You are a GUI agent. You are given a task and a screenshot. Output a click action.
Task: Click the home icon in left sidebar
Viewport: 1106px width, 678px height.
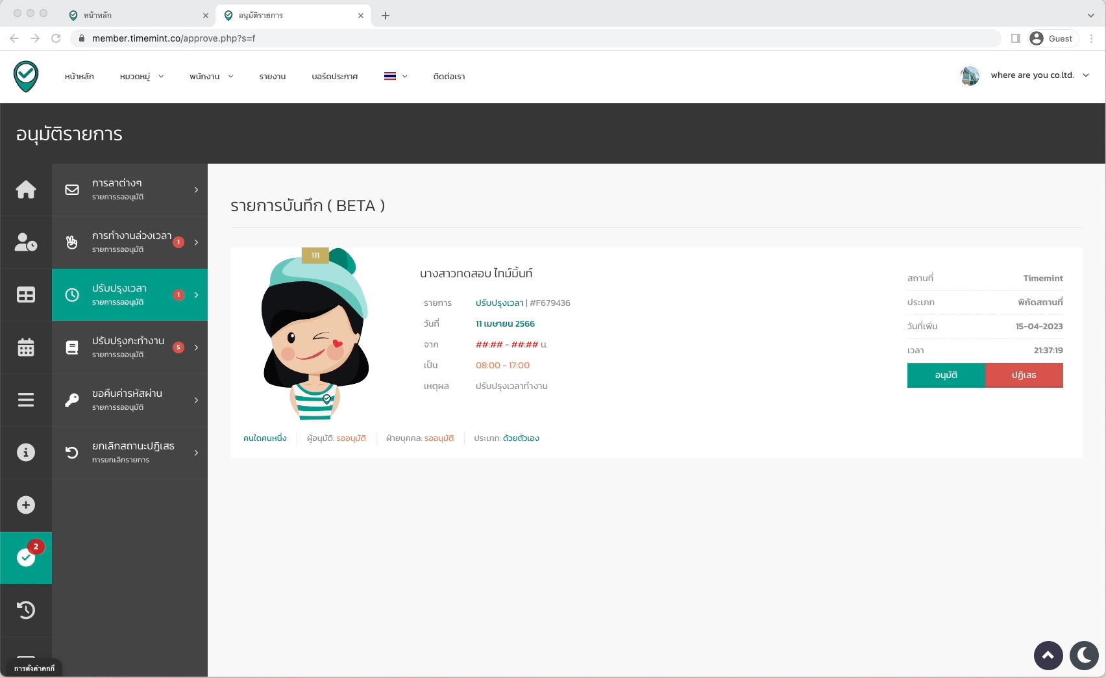[x=26, y=190]
